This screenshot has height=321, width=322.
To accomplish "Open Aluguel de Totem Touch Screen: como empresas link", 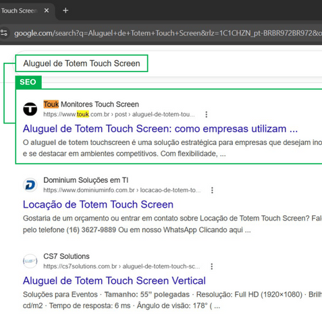I will point(160,129).
